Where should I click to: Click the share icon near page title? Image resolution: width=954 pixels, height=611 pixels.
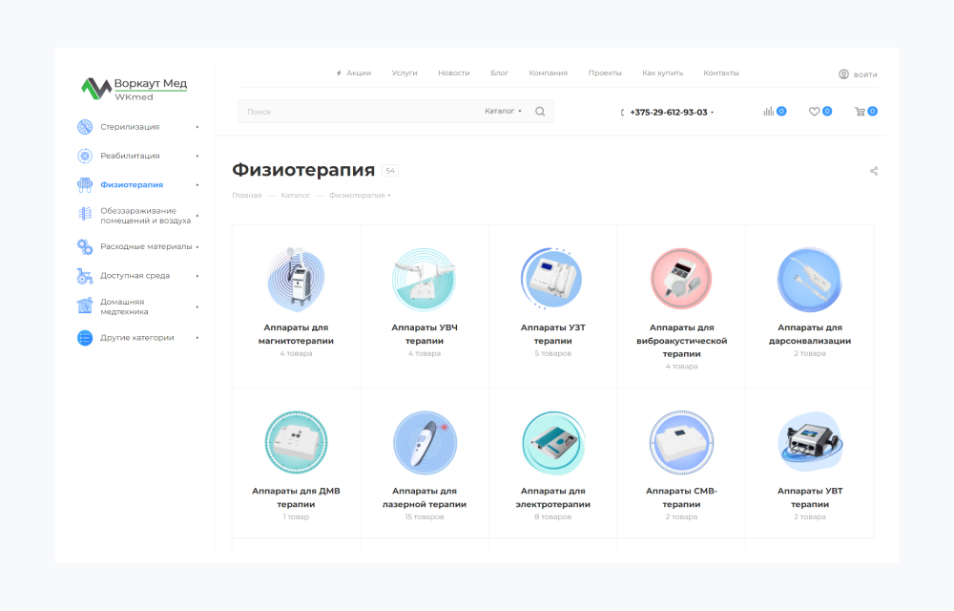874,172
